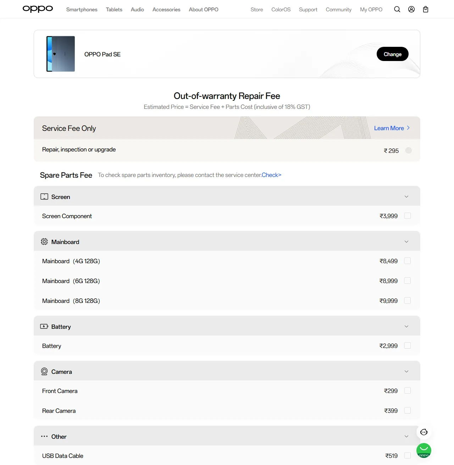Image resolution: width=454 pixels, height=465 pixels.
Task: Open the Accessories menu
Action: (x=166, y=10)
